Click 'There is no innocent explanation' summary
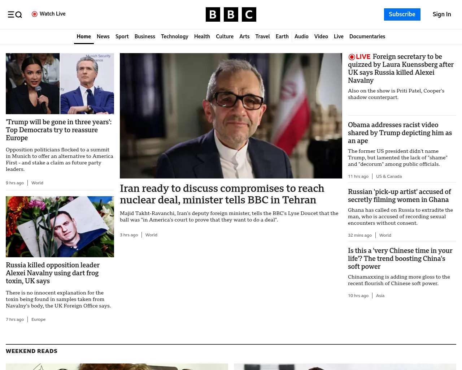This screenshot has width=462, height=370. pos(58,299)
